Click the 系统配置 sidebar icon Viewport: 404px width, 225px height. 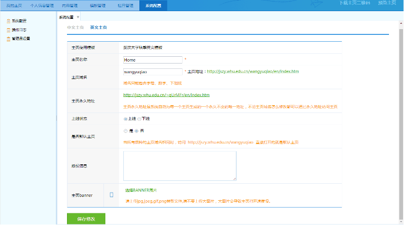[9, 21]
